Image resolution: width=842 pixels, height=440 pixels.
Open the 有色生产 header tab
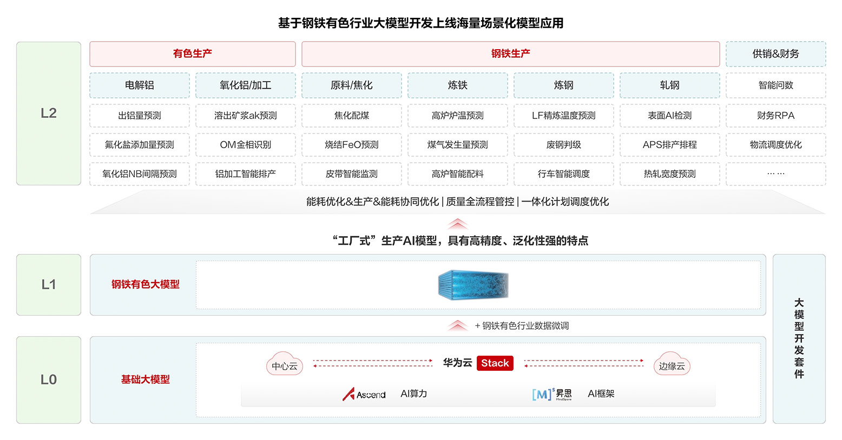[192, 54]
